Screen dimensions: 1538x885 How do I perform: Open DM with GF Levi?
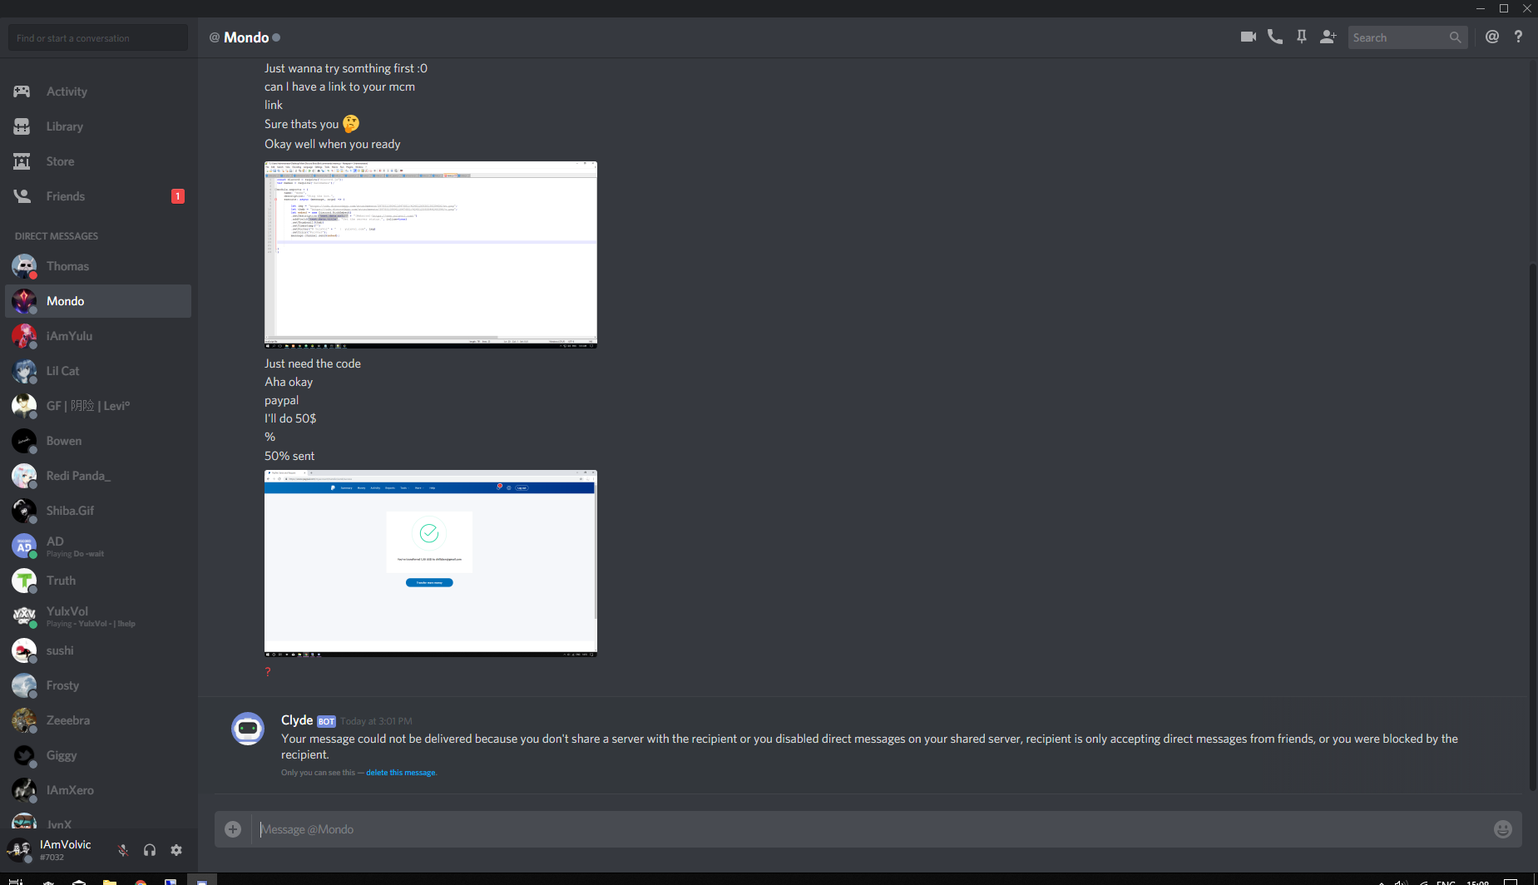tap(98, 406)
